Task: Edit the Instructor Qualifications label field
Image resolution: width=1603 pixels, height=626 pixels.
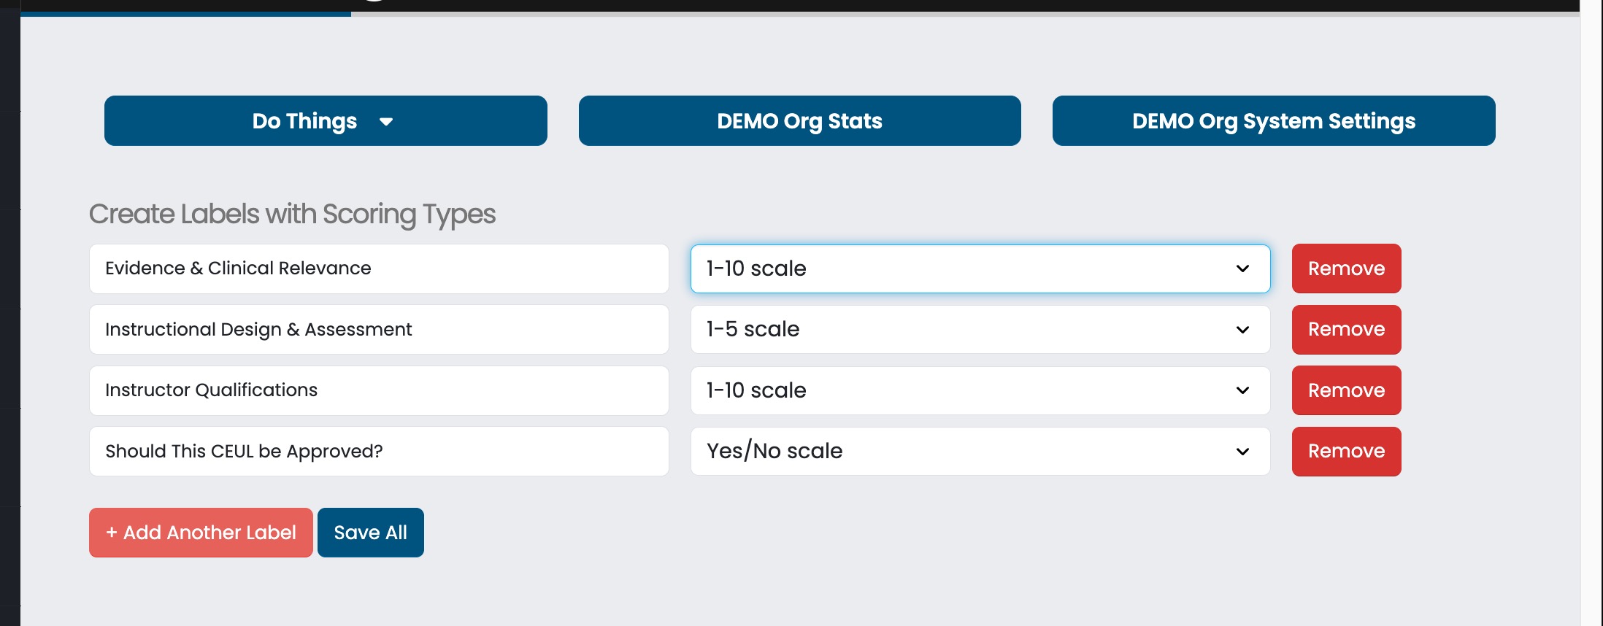Action: [378, 390]
